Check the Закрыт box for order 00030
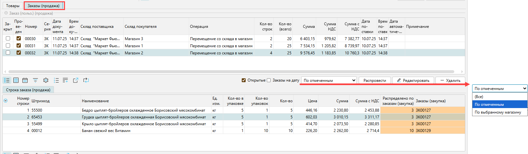The width and height of the screenshot is (528, 154). (8, 38)
